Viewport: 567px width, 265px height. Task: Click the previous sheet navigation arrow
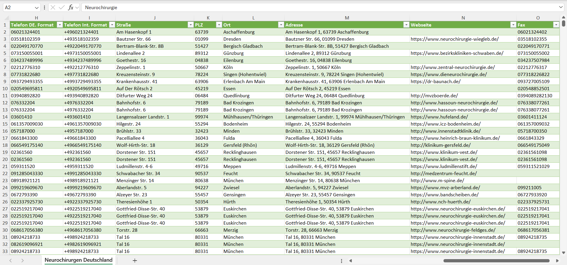coord(11,261)
